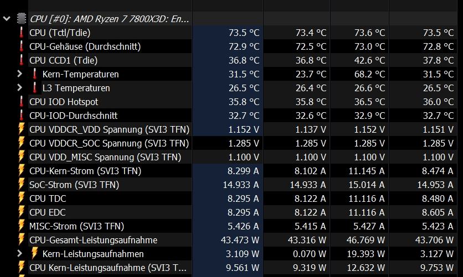The width and height of the screenshot is (463, 277).
Task: Click the 15.014 A SoC-Strom maximum value
Action: pyautogui.click(x=367, y=185)
